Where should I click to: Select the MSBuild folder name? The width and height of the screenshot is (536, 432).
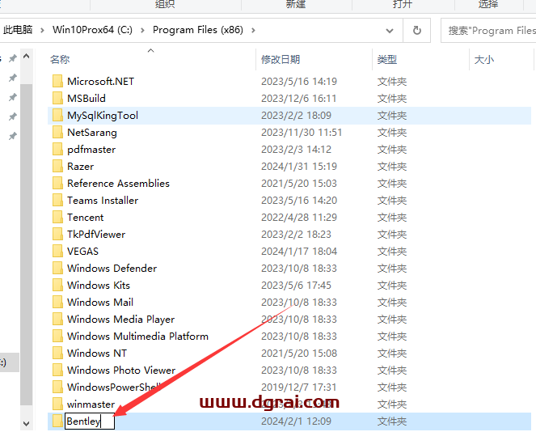tap(87, 98)
